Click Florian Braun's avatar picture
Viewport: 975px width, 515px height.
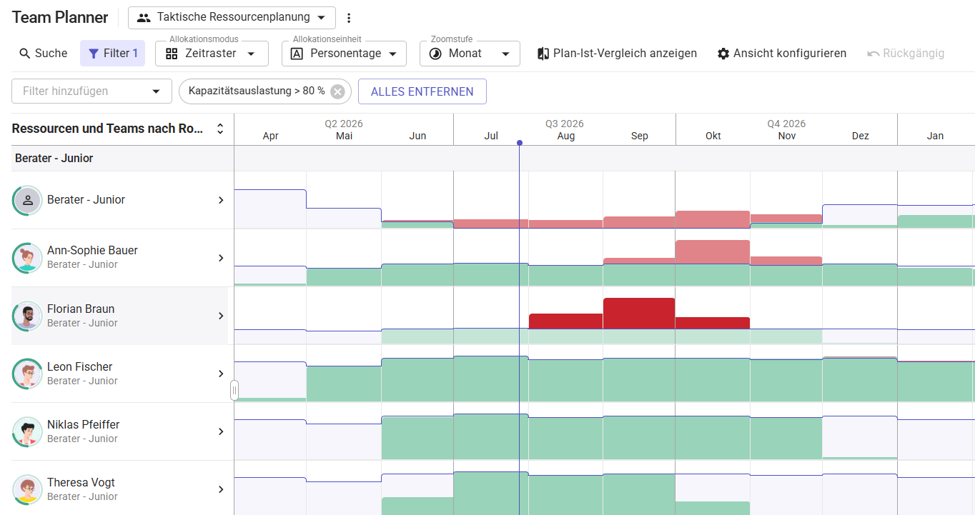point(27,316)
